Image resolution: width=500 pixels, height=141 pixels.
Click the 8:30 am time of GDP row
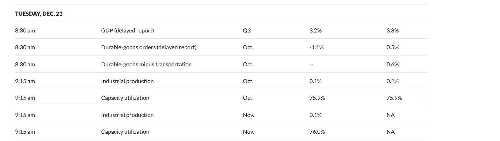pos(25,30)
